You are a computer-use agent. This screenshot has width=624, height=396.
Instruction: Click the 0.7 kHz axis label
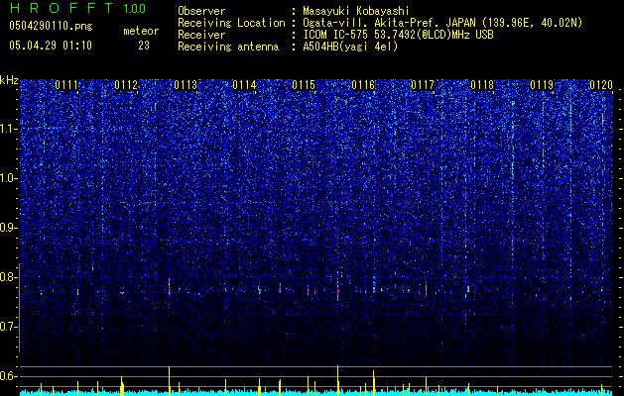[x=9, y=327]
